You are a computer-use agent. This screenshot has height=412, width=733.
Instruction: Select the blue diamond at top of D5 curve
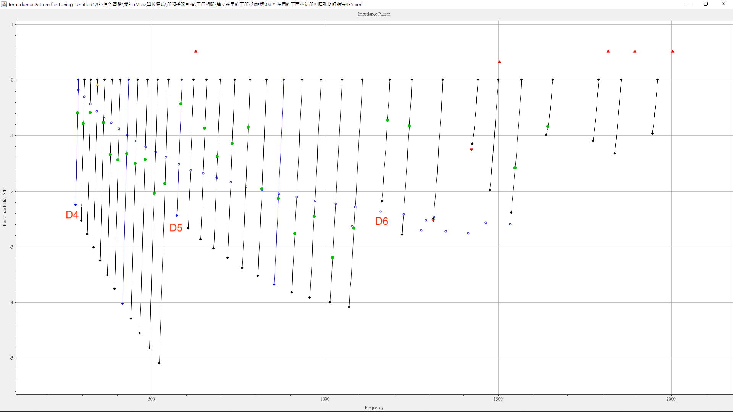(181, 80)
